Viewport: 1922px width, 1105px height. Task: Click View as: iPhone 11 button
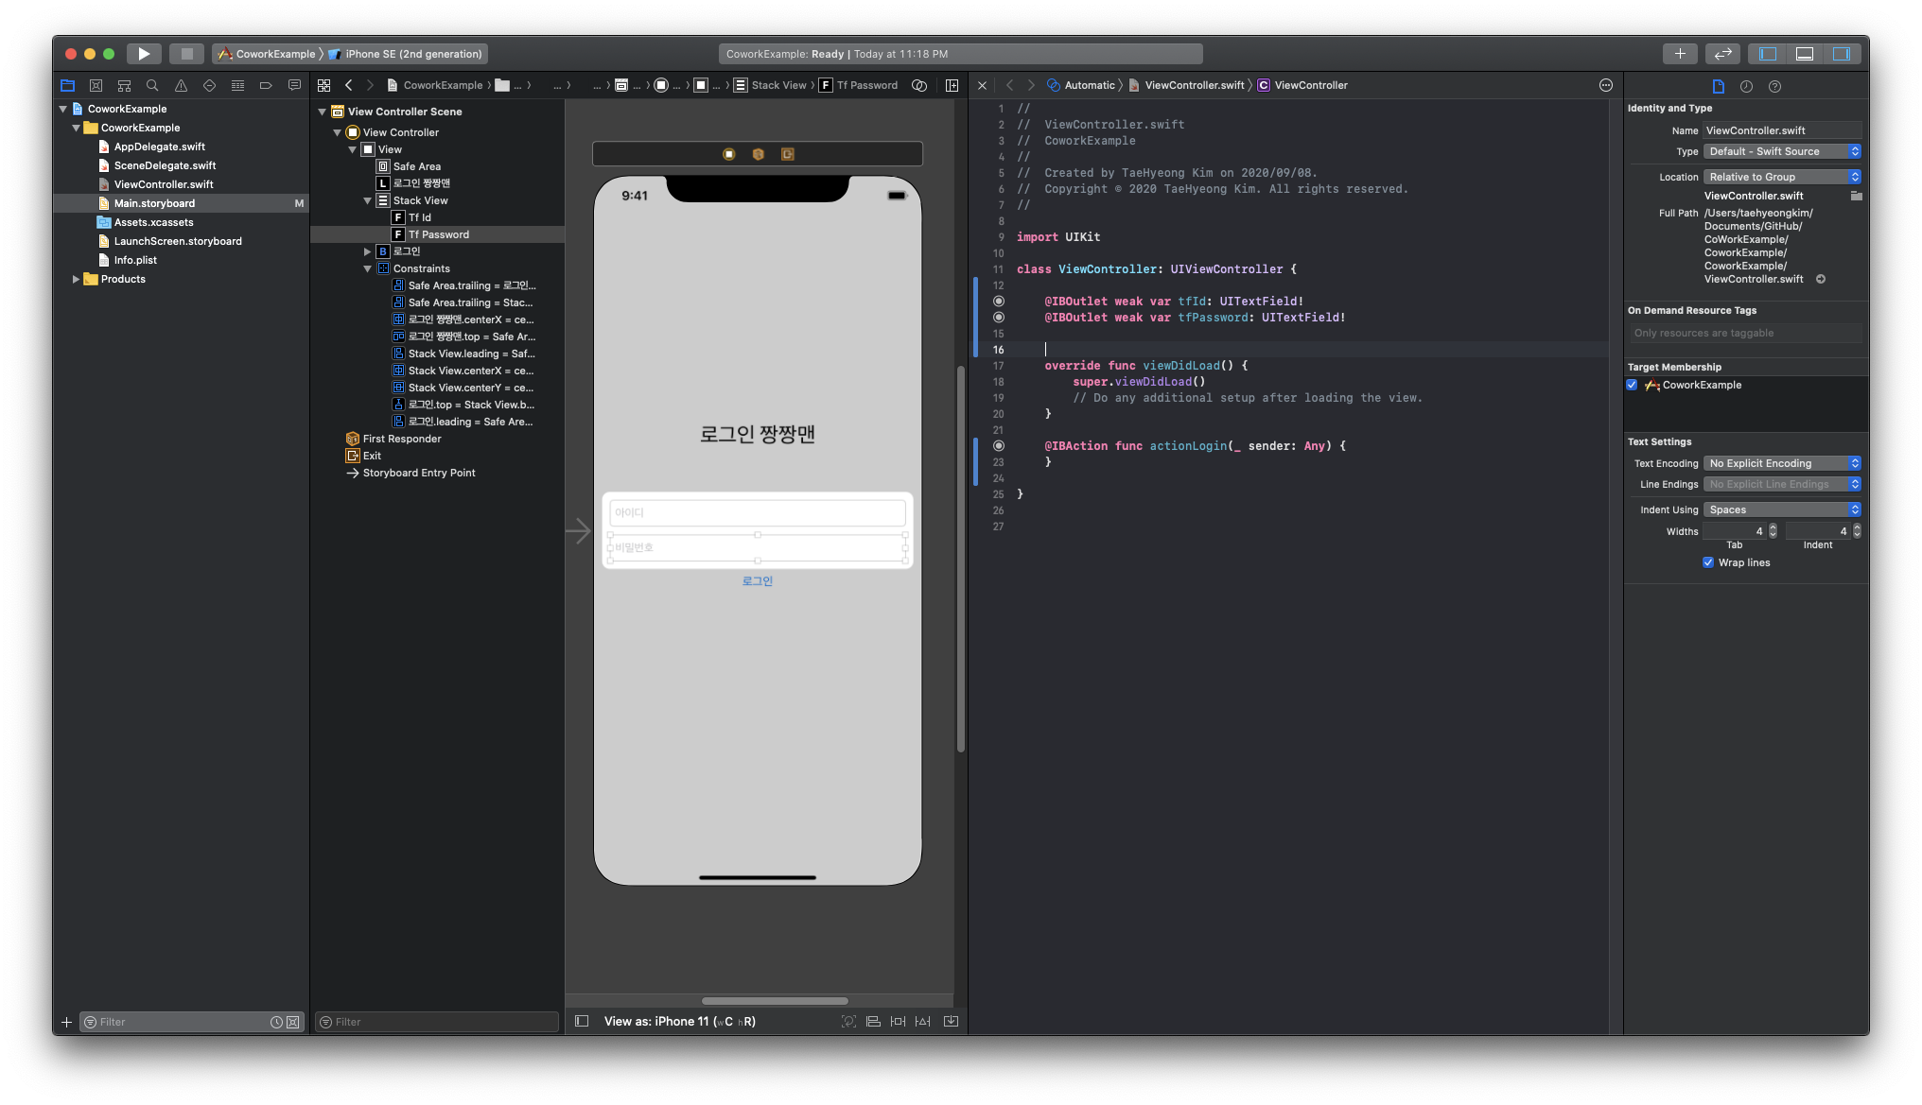click(x=679, y=1021)
